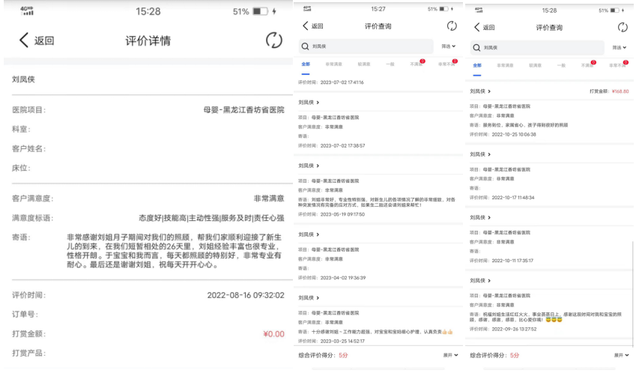Tap the refresh icon on 评价详情 screen
The image size is (642, 373).
coord(274,40)
